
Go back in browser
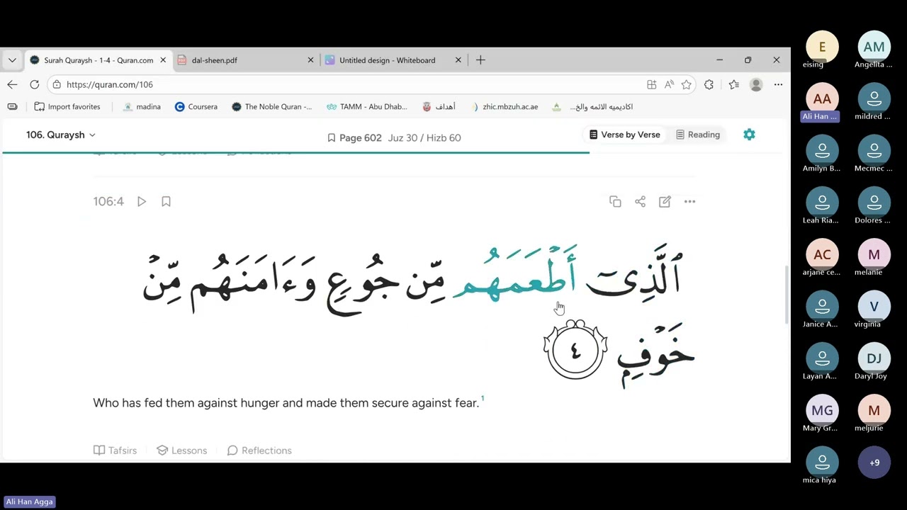click(12, 84)
